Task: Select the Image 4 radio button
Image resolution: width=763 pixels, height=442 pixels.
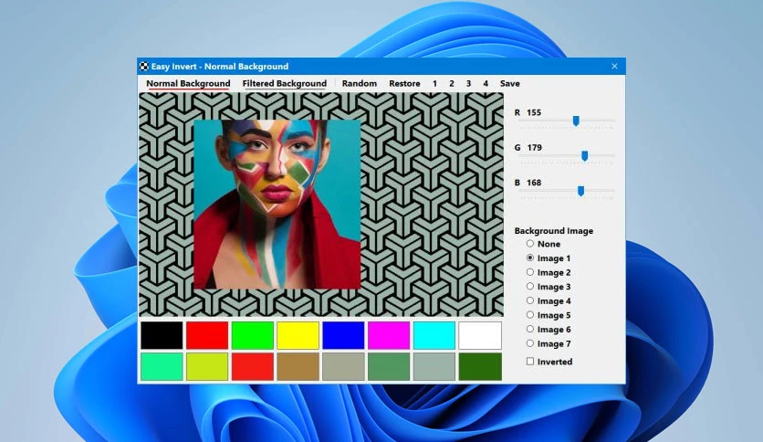Action: click(x=530, y=300)
